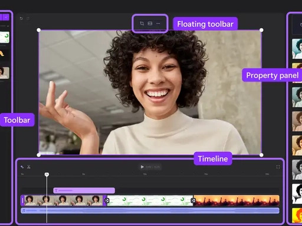Play the video from the timeline

[142, 167]
